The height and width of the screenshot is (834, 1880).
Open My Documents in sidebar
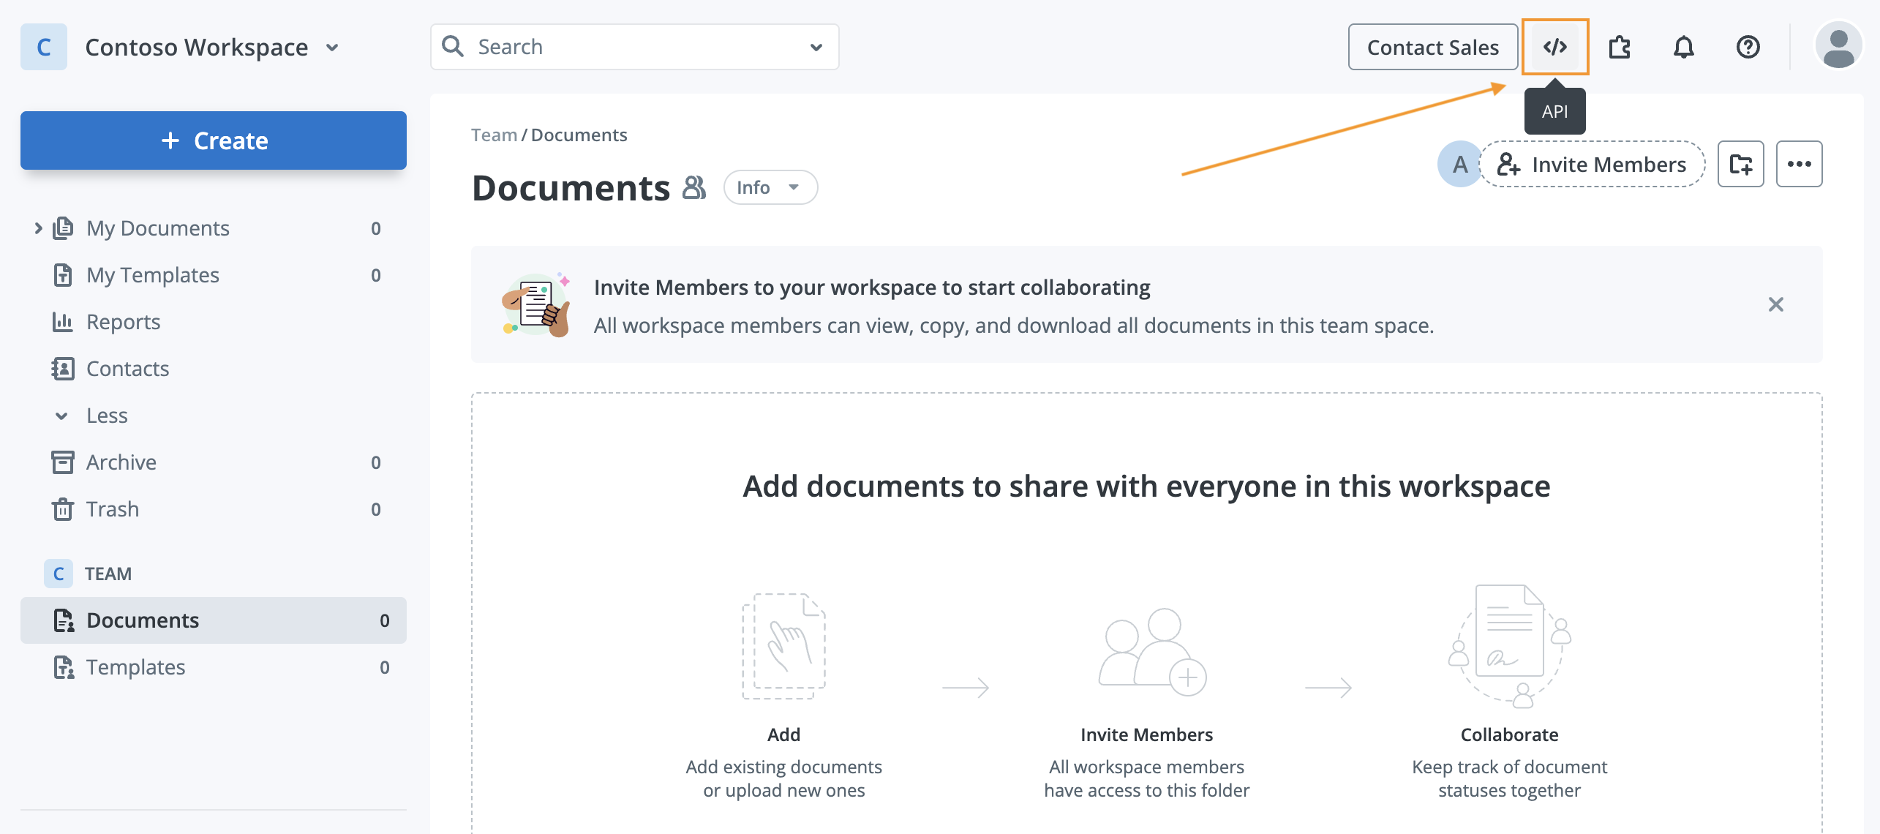tap(214, 228)
